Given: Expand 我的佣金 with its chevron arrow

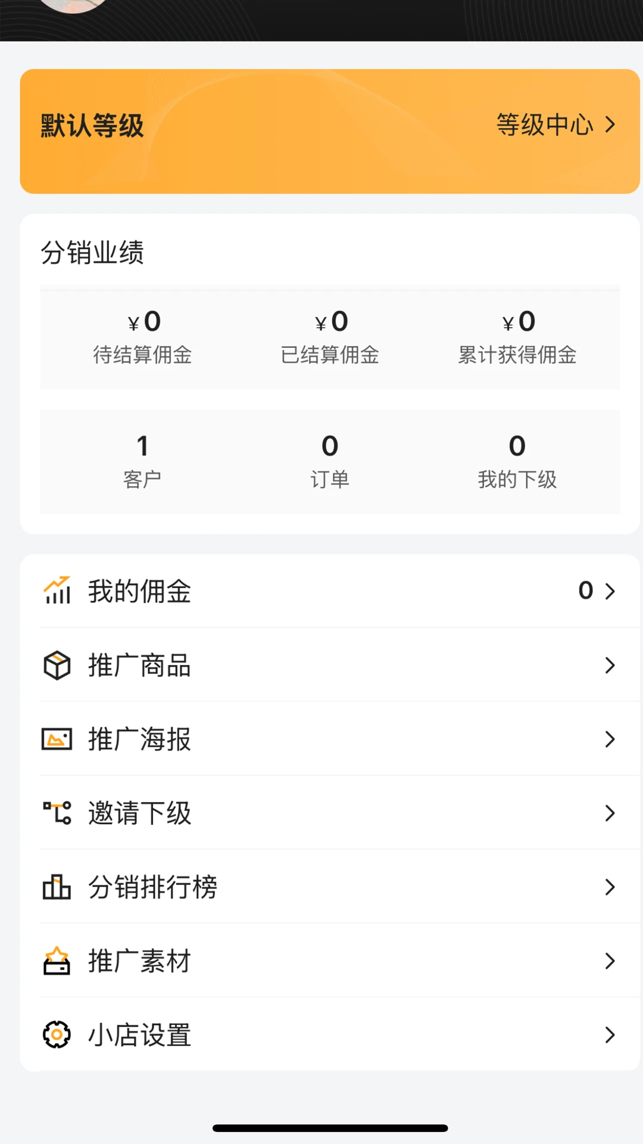Looking at the screenshot, I should pos(610,591).
